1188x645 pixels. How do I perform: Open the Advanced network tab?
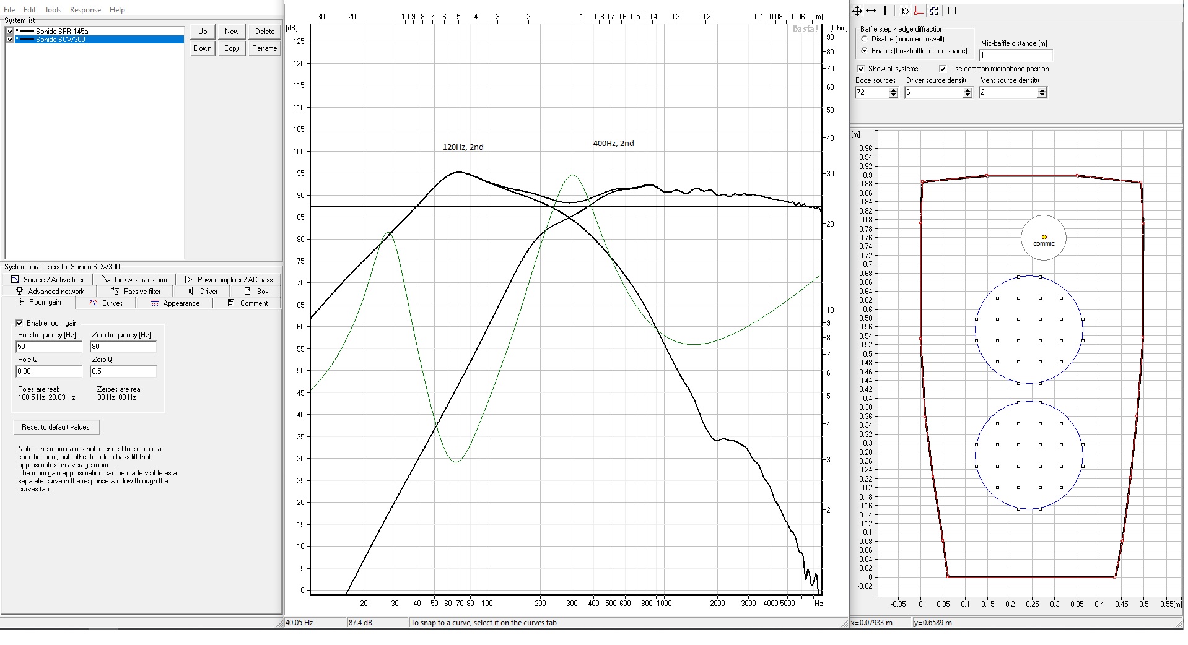pos(50,291)
